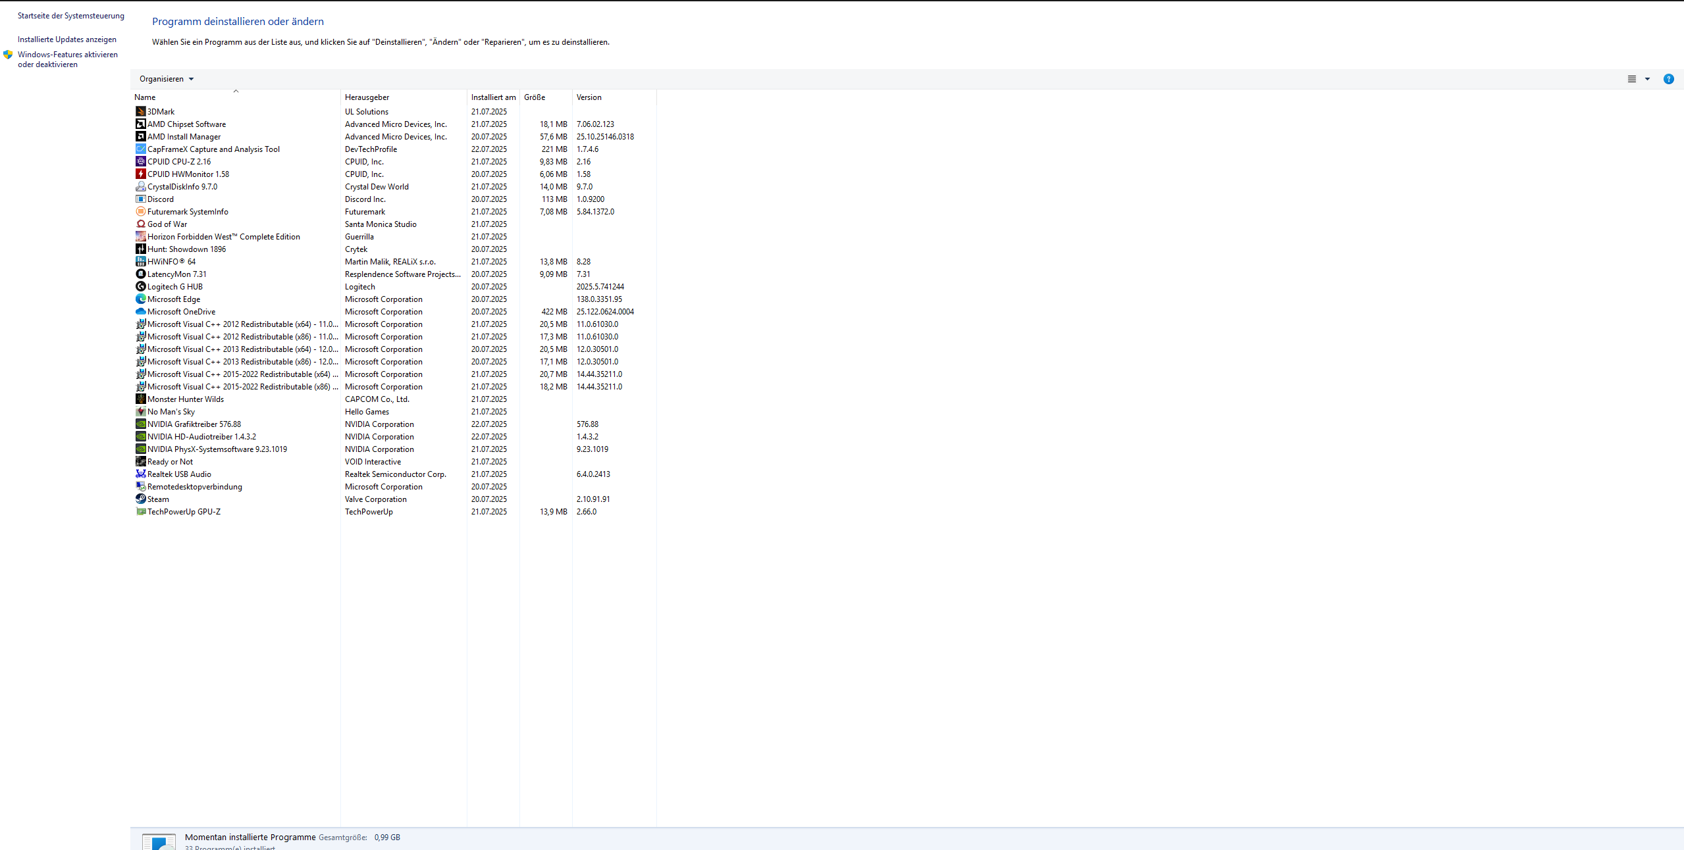This screenshot has width=1684, height=850.
Task: Click the CPUID HWMonitor 1.58 icon
Action: pos(140,174)
